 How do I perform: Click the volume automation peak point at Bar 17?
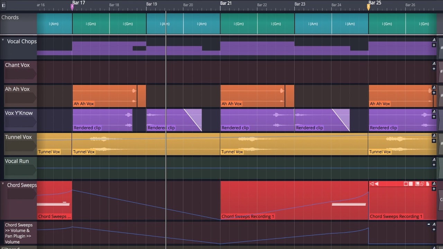(x=72, y=227)
